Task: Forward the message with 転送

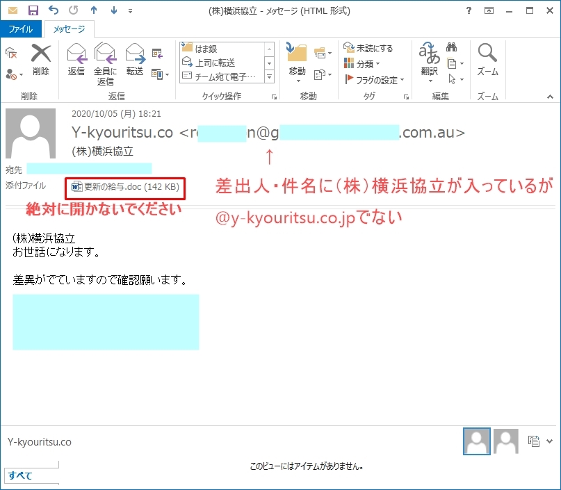Action: pyautogui.click(x=135, y=60)
